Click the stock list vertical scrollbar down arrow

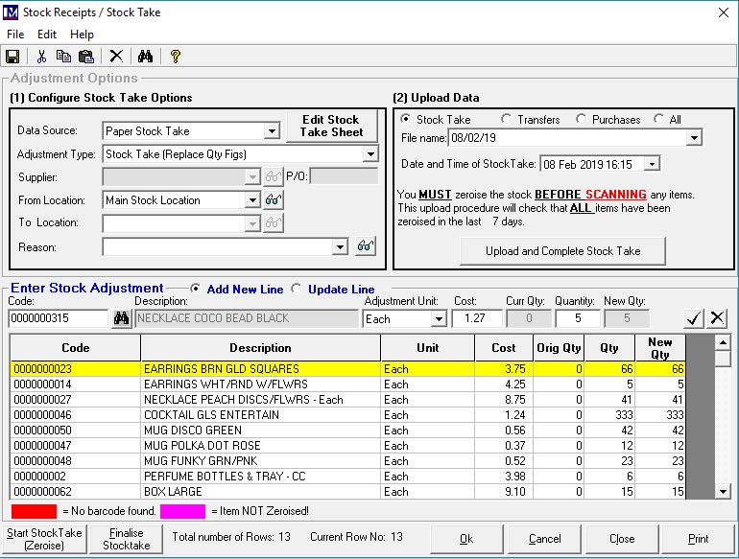(723, 492)
